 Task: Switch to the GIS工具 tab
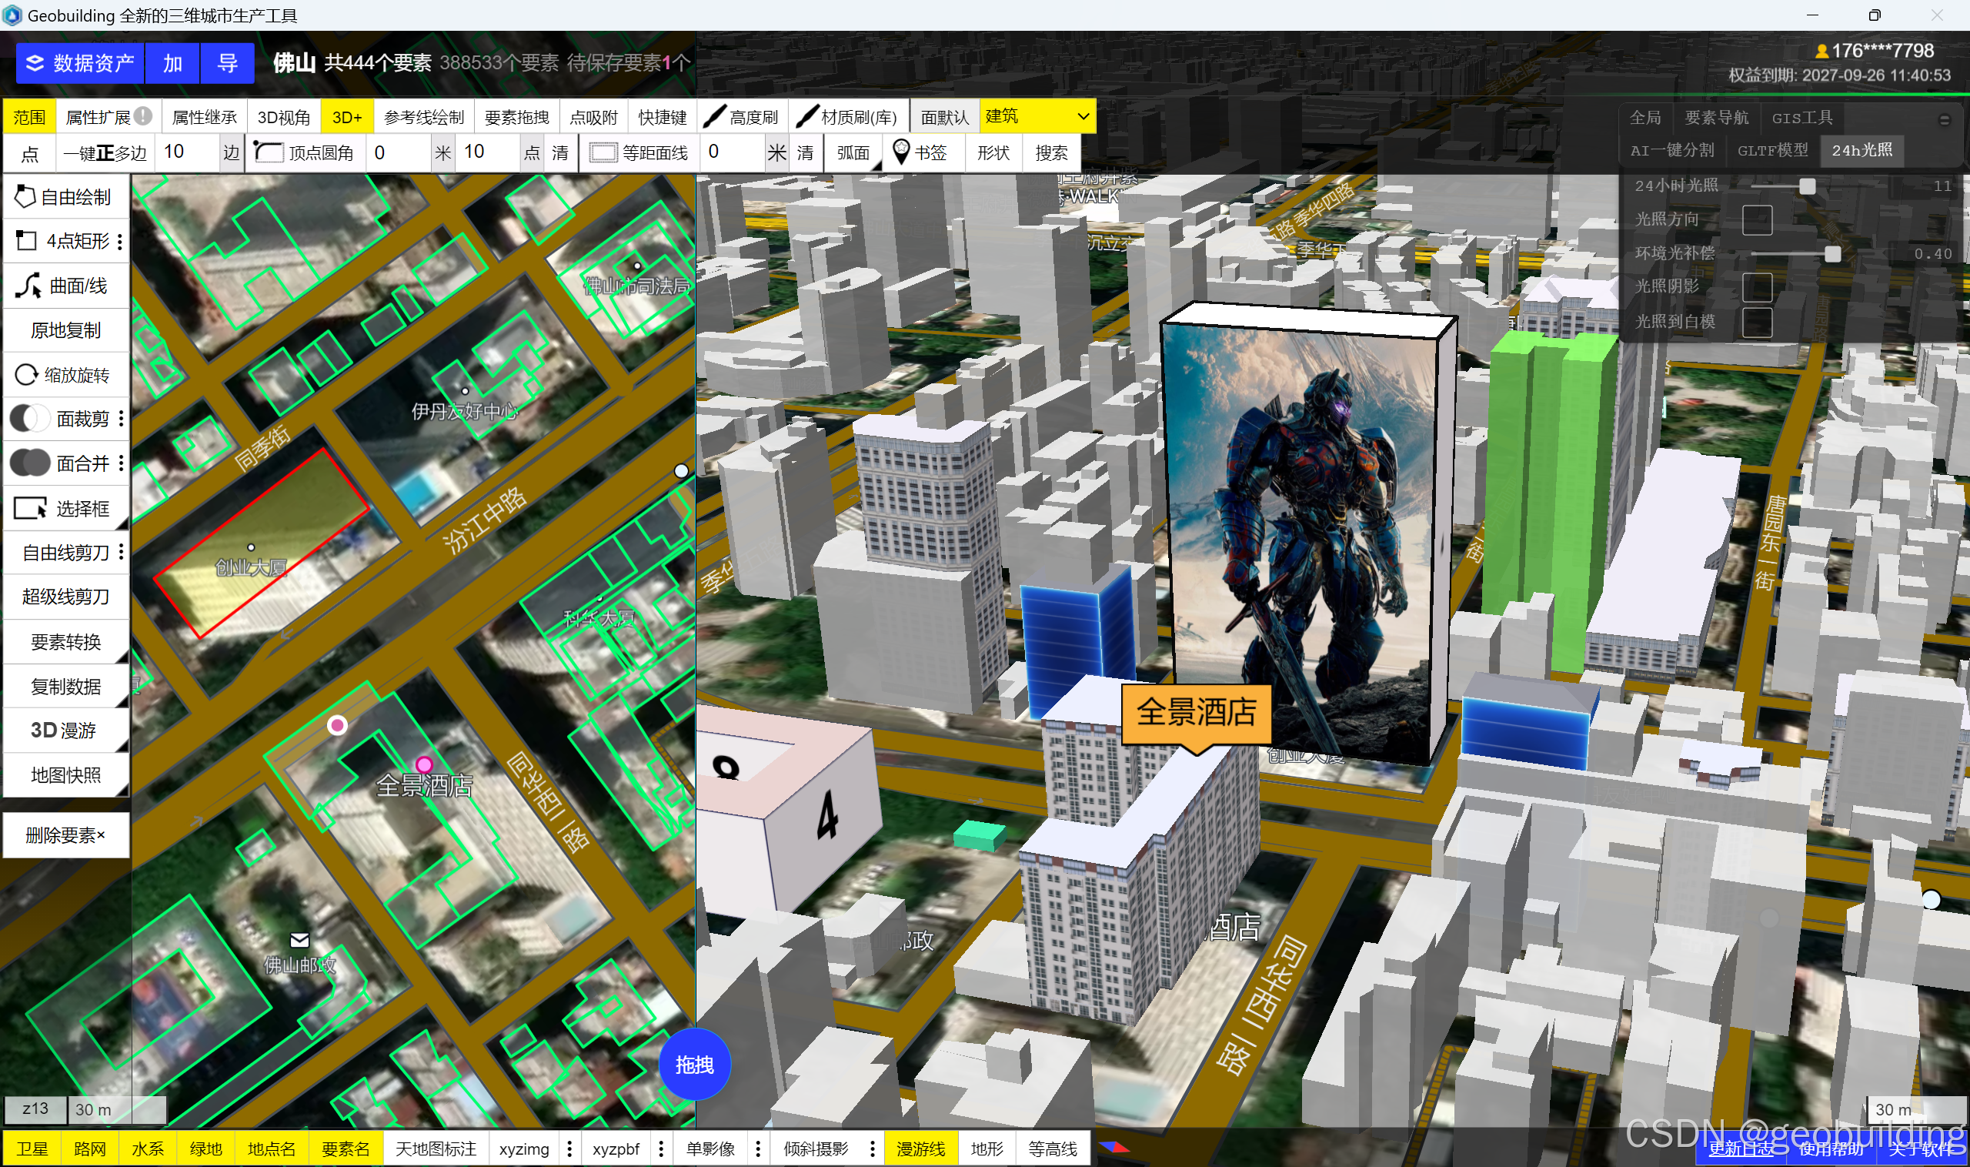point(1801,117)
